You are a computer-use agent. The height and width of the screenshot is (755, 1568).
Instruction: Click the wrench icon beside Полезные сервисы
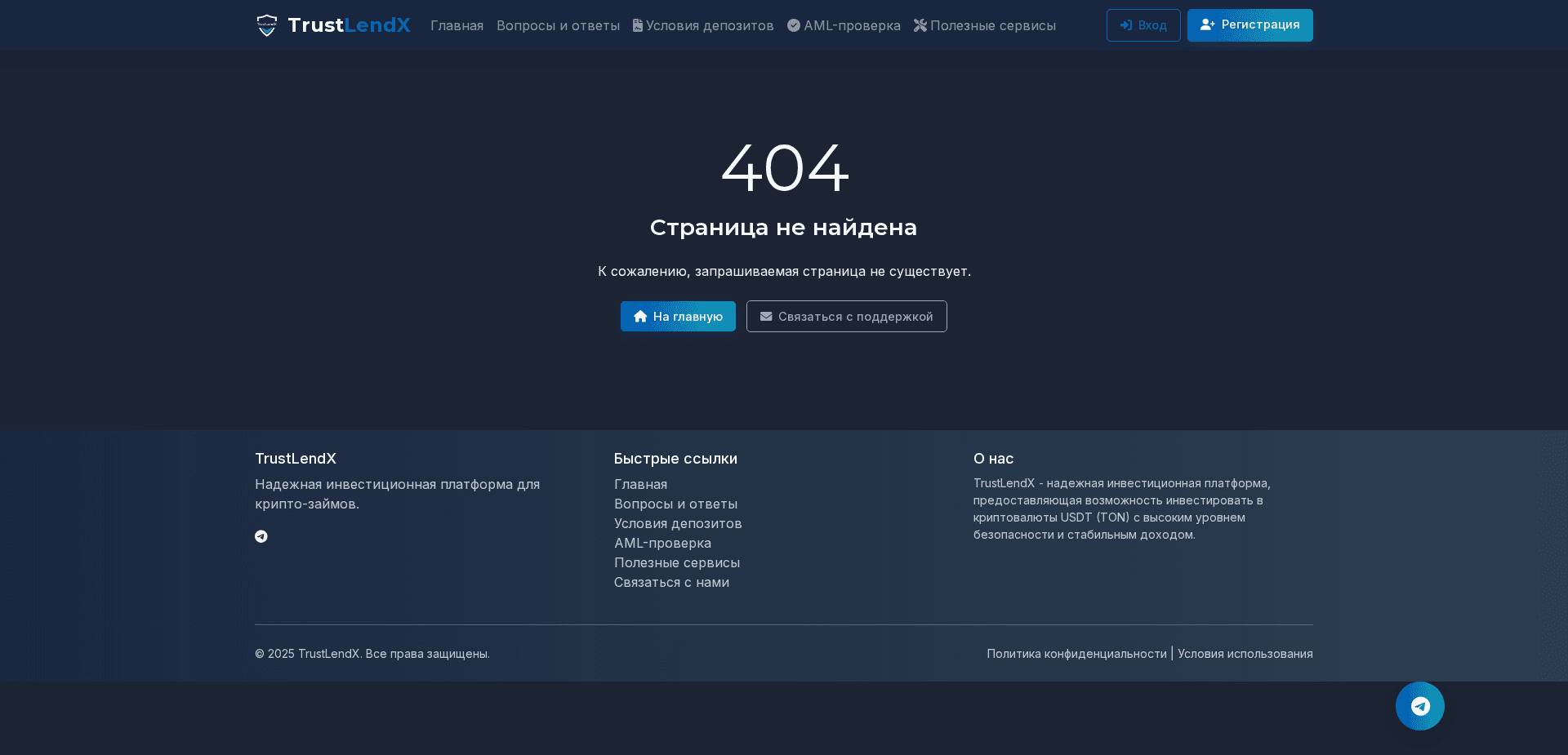(919, 24)
